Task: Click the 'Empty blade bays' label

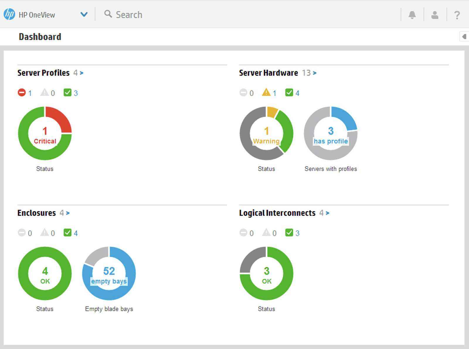Action: (109, 309)
